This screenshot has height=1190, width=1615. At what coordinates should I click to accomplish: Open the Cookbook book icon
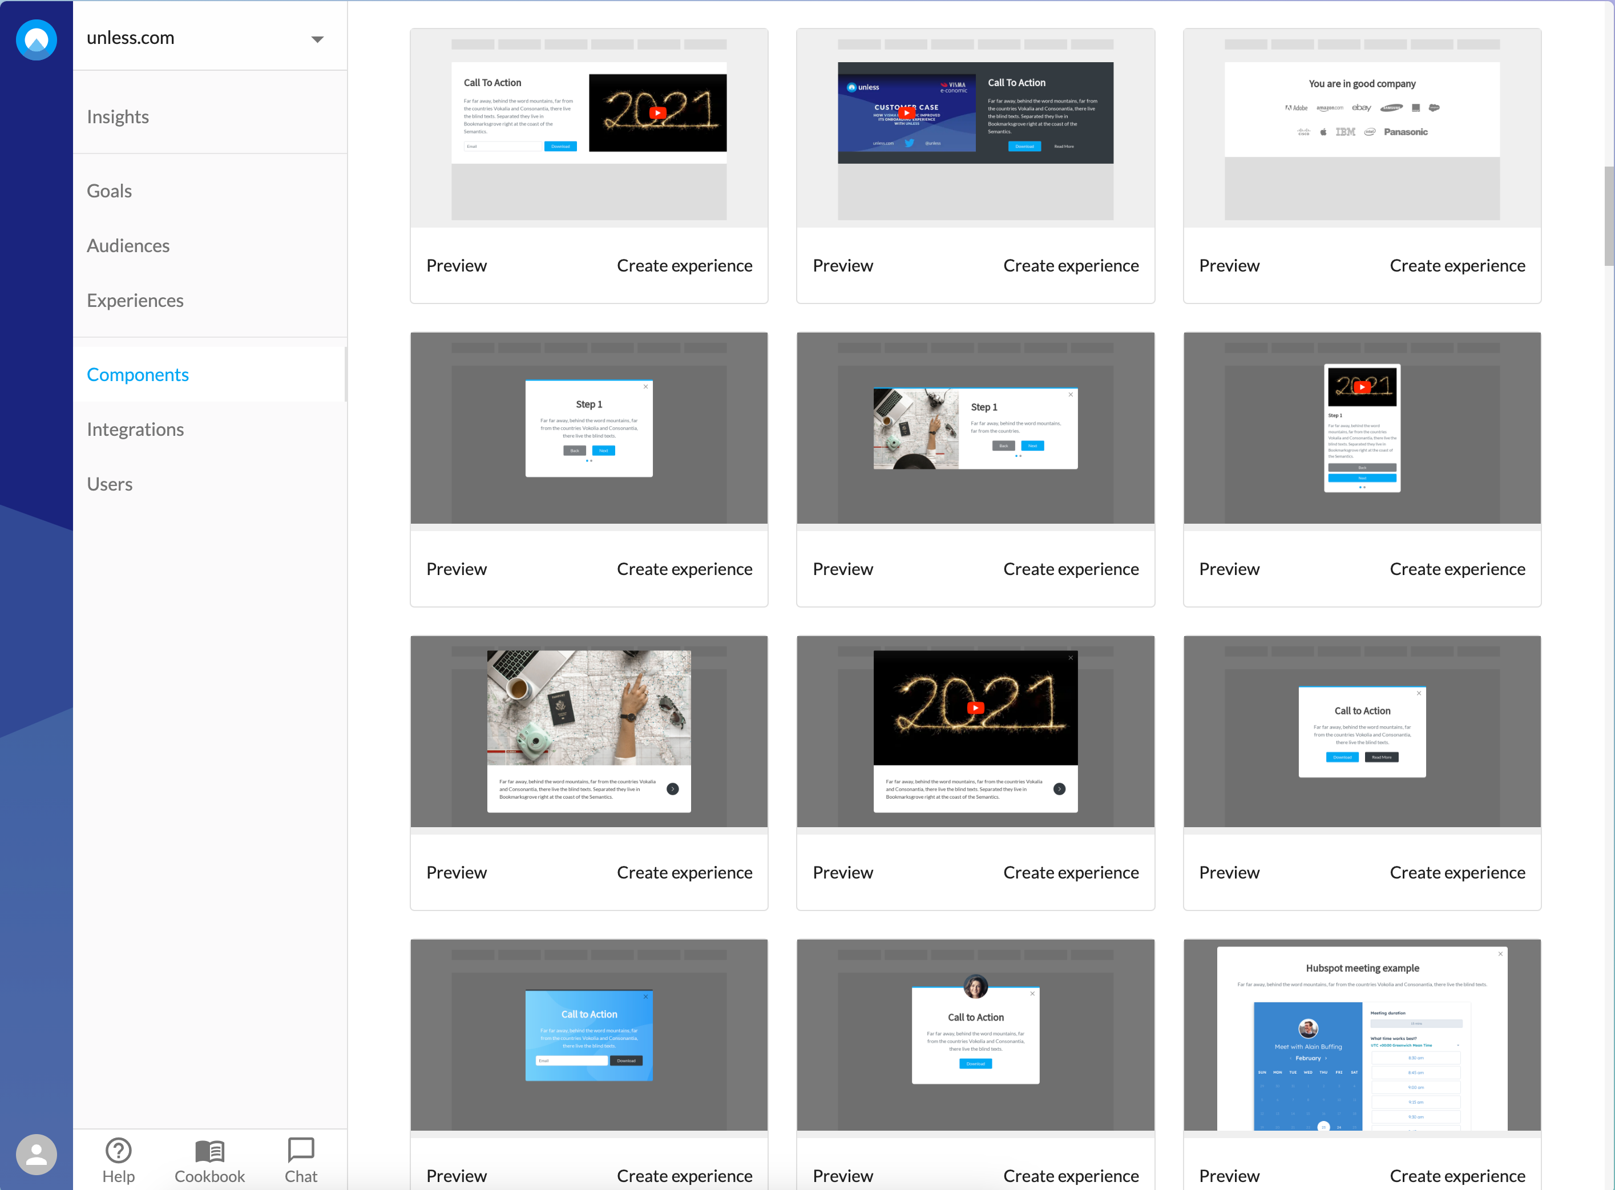pyautogui.click(x=209, y=1151)
